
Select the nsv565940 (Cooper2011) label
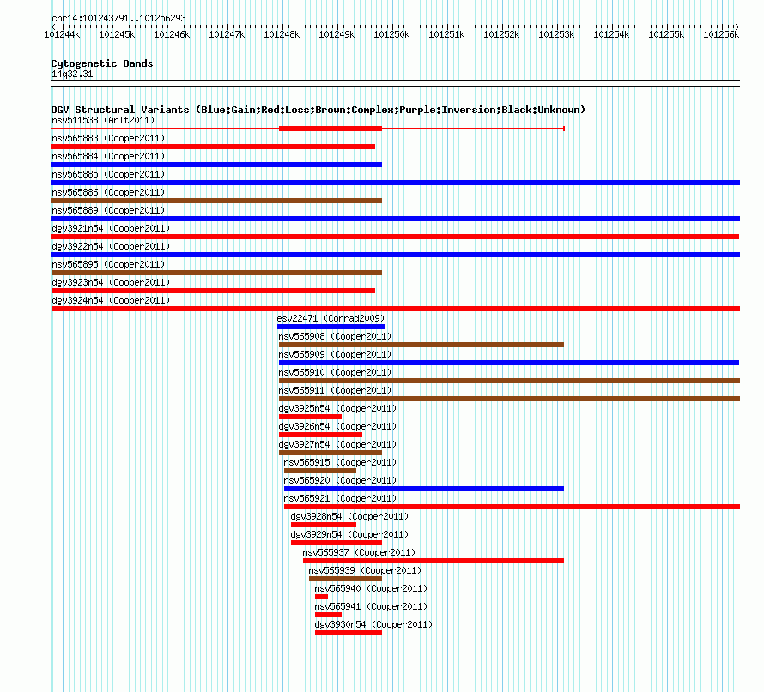371,588
